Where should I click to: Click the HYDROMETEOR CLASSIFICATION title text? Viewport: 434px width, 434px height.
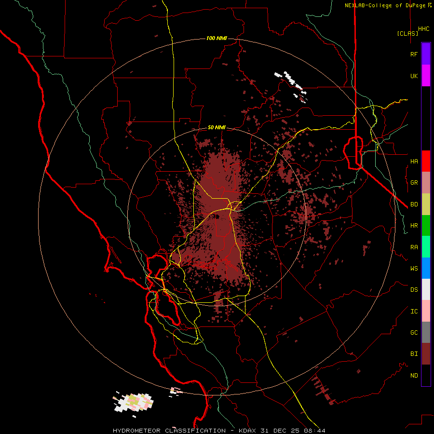click(x=169, y=431)
